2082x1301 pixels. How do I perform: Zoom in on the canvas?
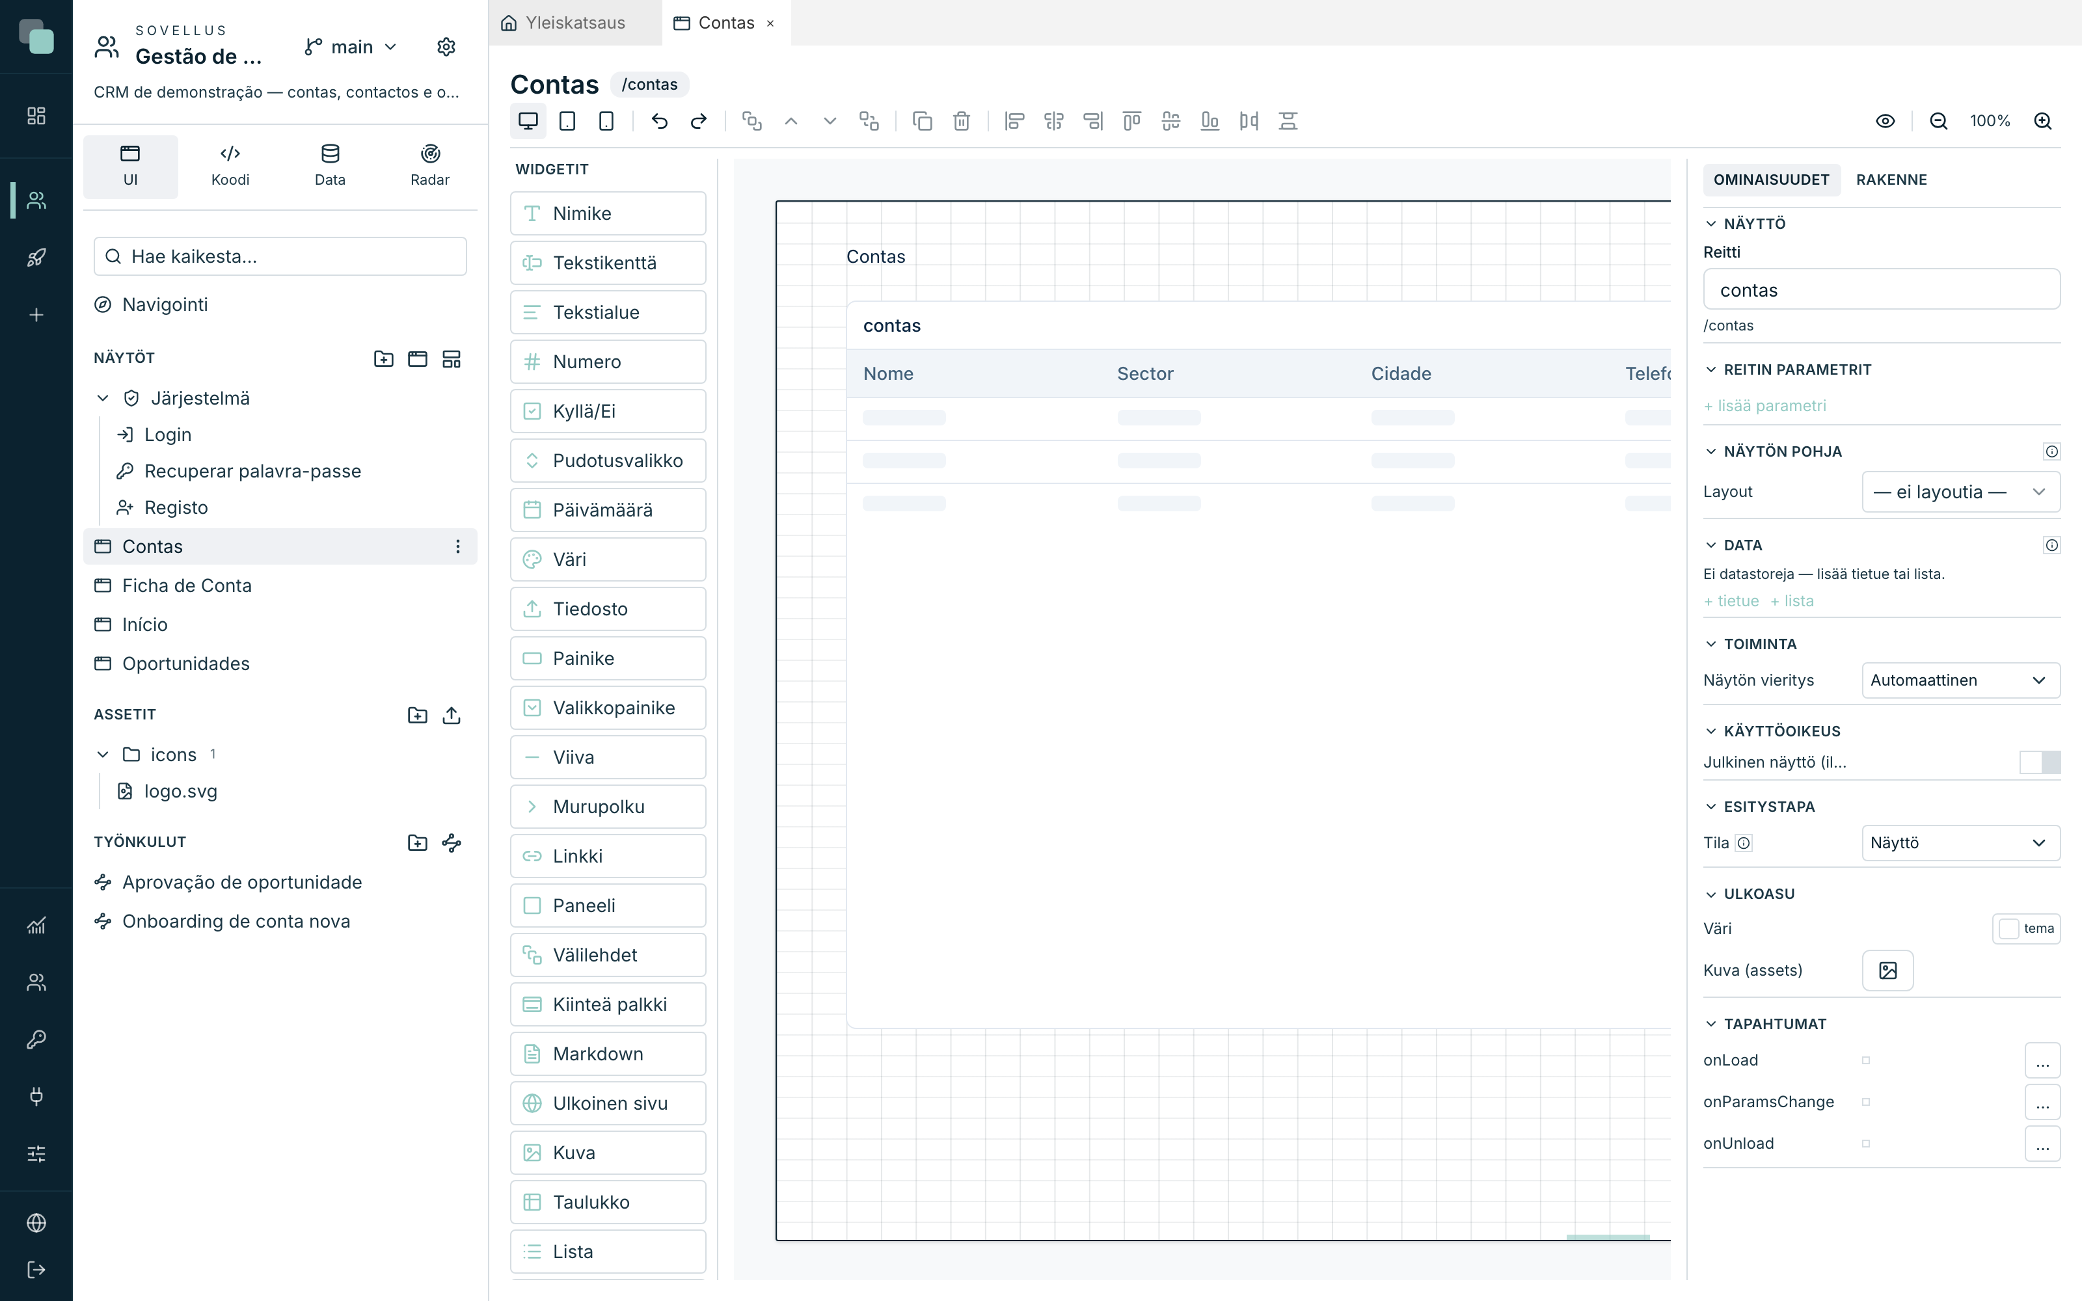(x=2043, y=122)
